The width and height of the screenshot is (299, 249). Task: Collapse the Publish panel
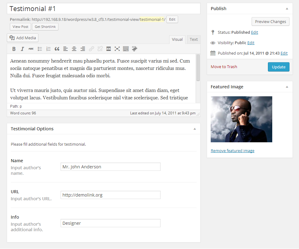[x=287, y=9]
